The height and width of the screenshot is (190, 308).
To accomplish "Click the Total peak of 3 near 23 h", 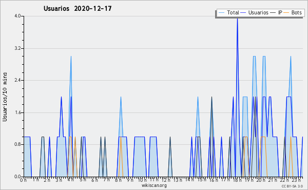I will (x=291, y=56).
